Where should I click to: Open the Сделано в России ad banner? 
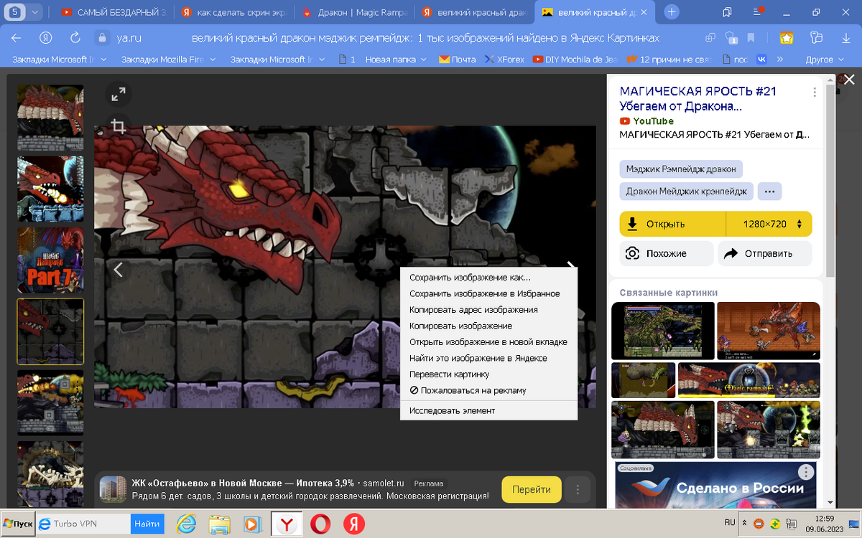click(715, 484)
